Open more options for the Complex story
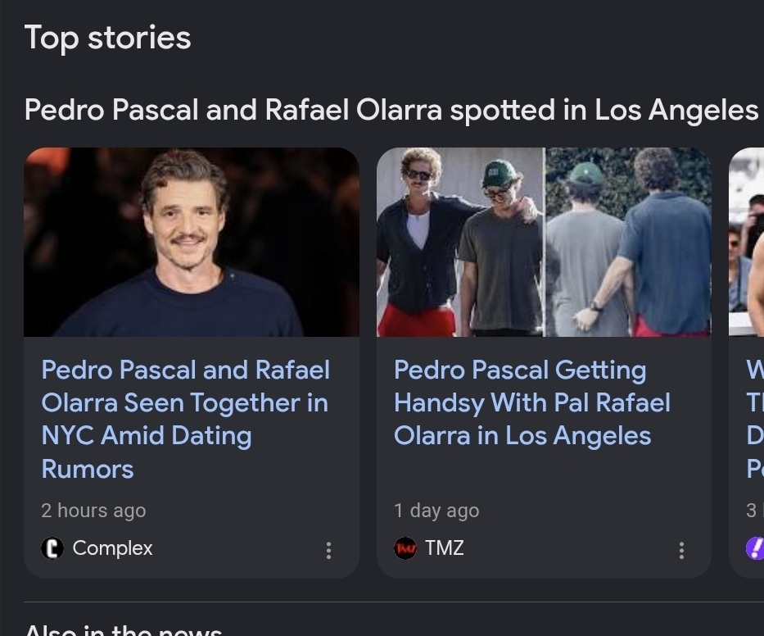 [328, 550]
